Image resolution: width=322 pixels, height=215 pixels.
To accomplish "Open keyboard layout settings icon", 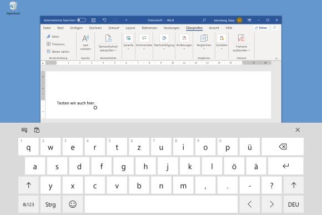I will point(24,130).
